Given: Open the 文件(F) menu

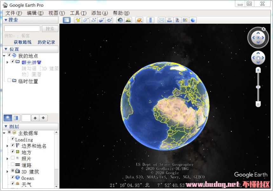Looking at the screenshot, I should click(14, 13).
